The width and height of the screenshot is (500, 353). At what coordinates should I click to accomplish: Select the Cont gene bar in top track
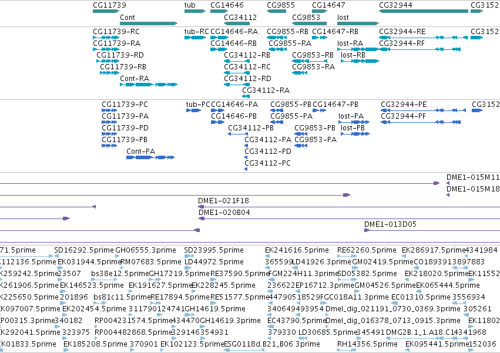tap(149, 23)
